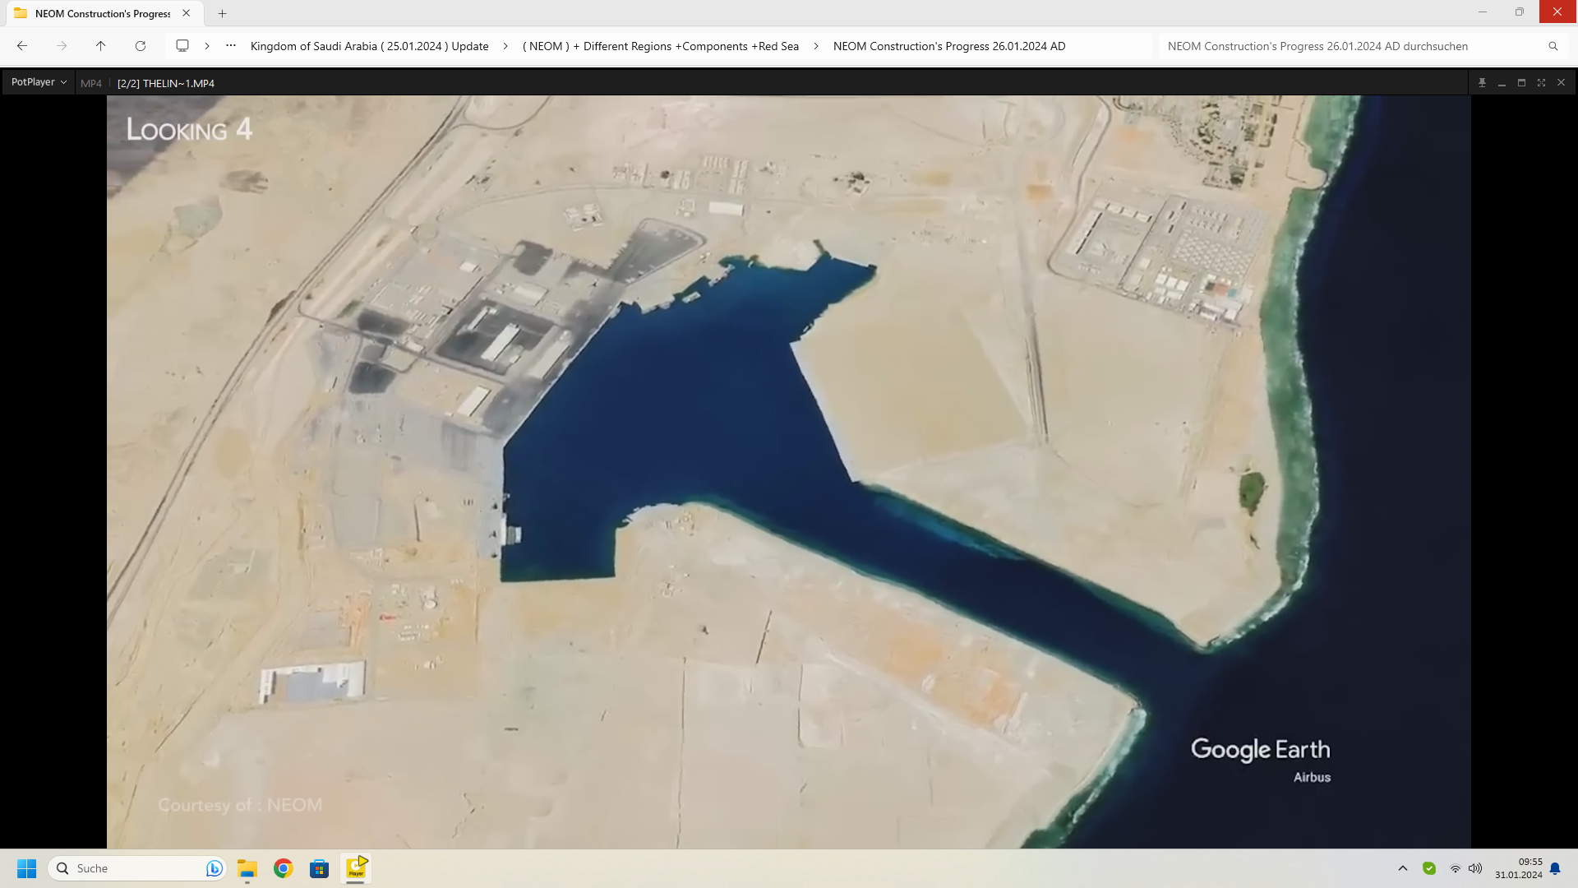Image resolution: width=1578 pixels, height=888 pixels.
Task: Click the search magnifier icon
Action: [x=1553, y=46]
